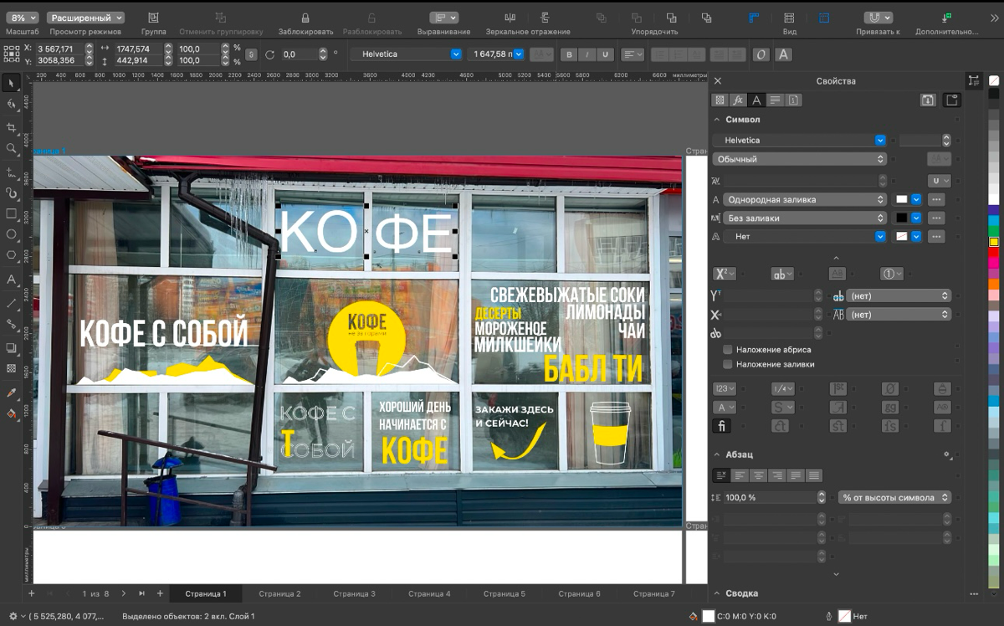
Task: Toggle bold B formatting
Action: (570, 54)
